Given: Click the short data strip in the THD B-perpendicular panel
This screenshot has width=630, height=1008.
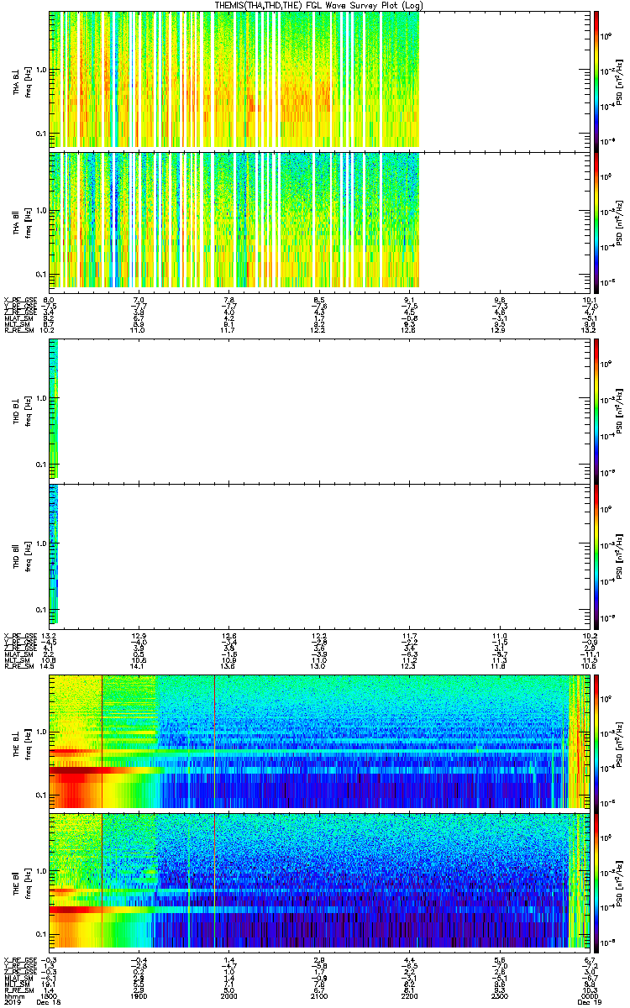Looking at the screenshot, I should (53, 410).
